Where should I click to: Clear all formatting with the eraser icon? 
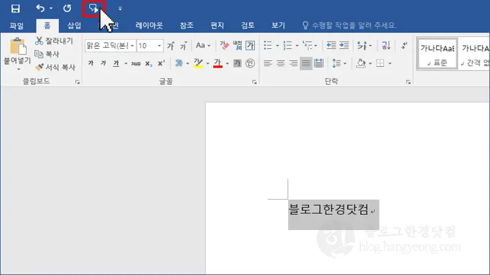click(x=224, y=46)
